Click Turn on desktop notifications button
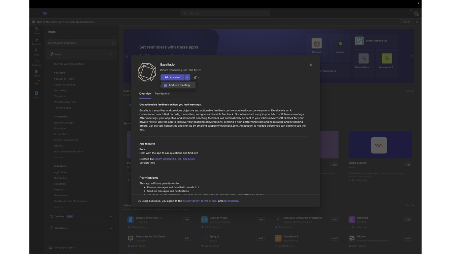This screenshot has width=451, height=254. pyautogui.click(x=406, y=22)
